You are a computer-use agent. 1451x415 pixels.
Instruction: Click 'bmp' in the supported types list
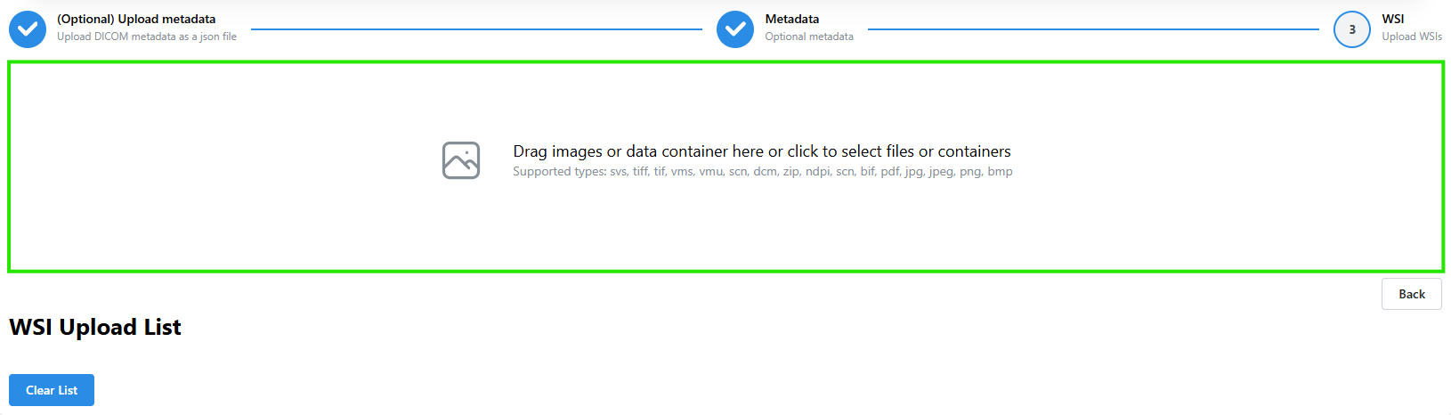point(1000,172)
